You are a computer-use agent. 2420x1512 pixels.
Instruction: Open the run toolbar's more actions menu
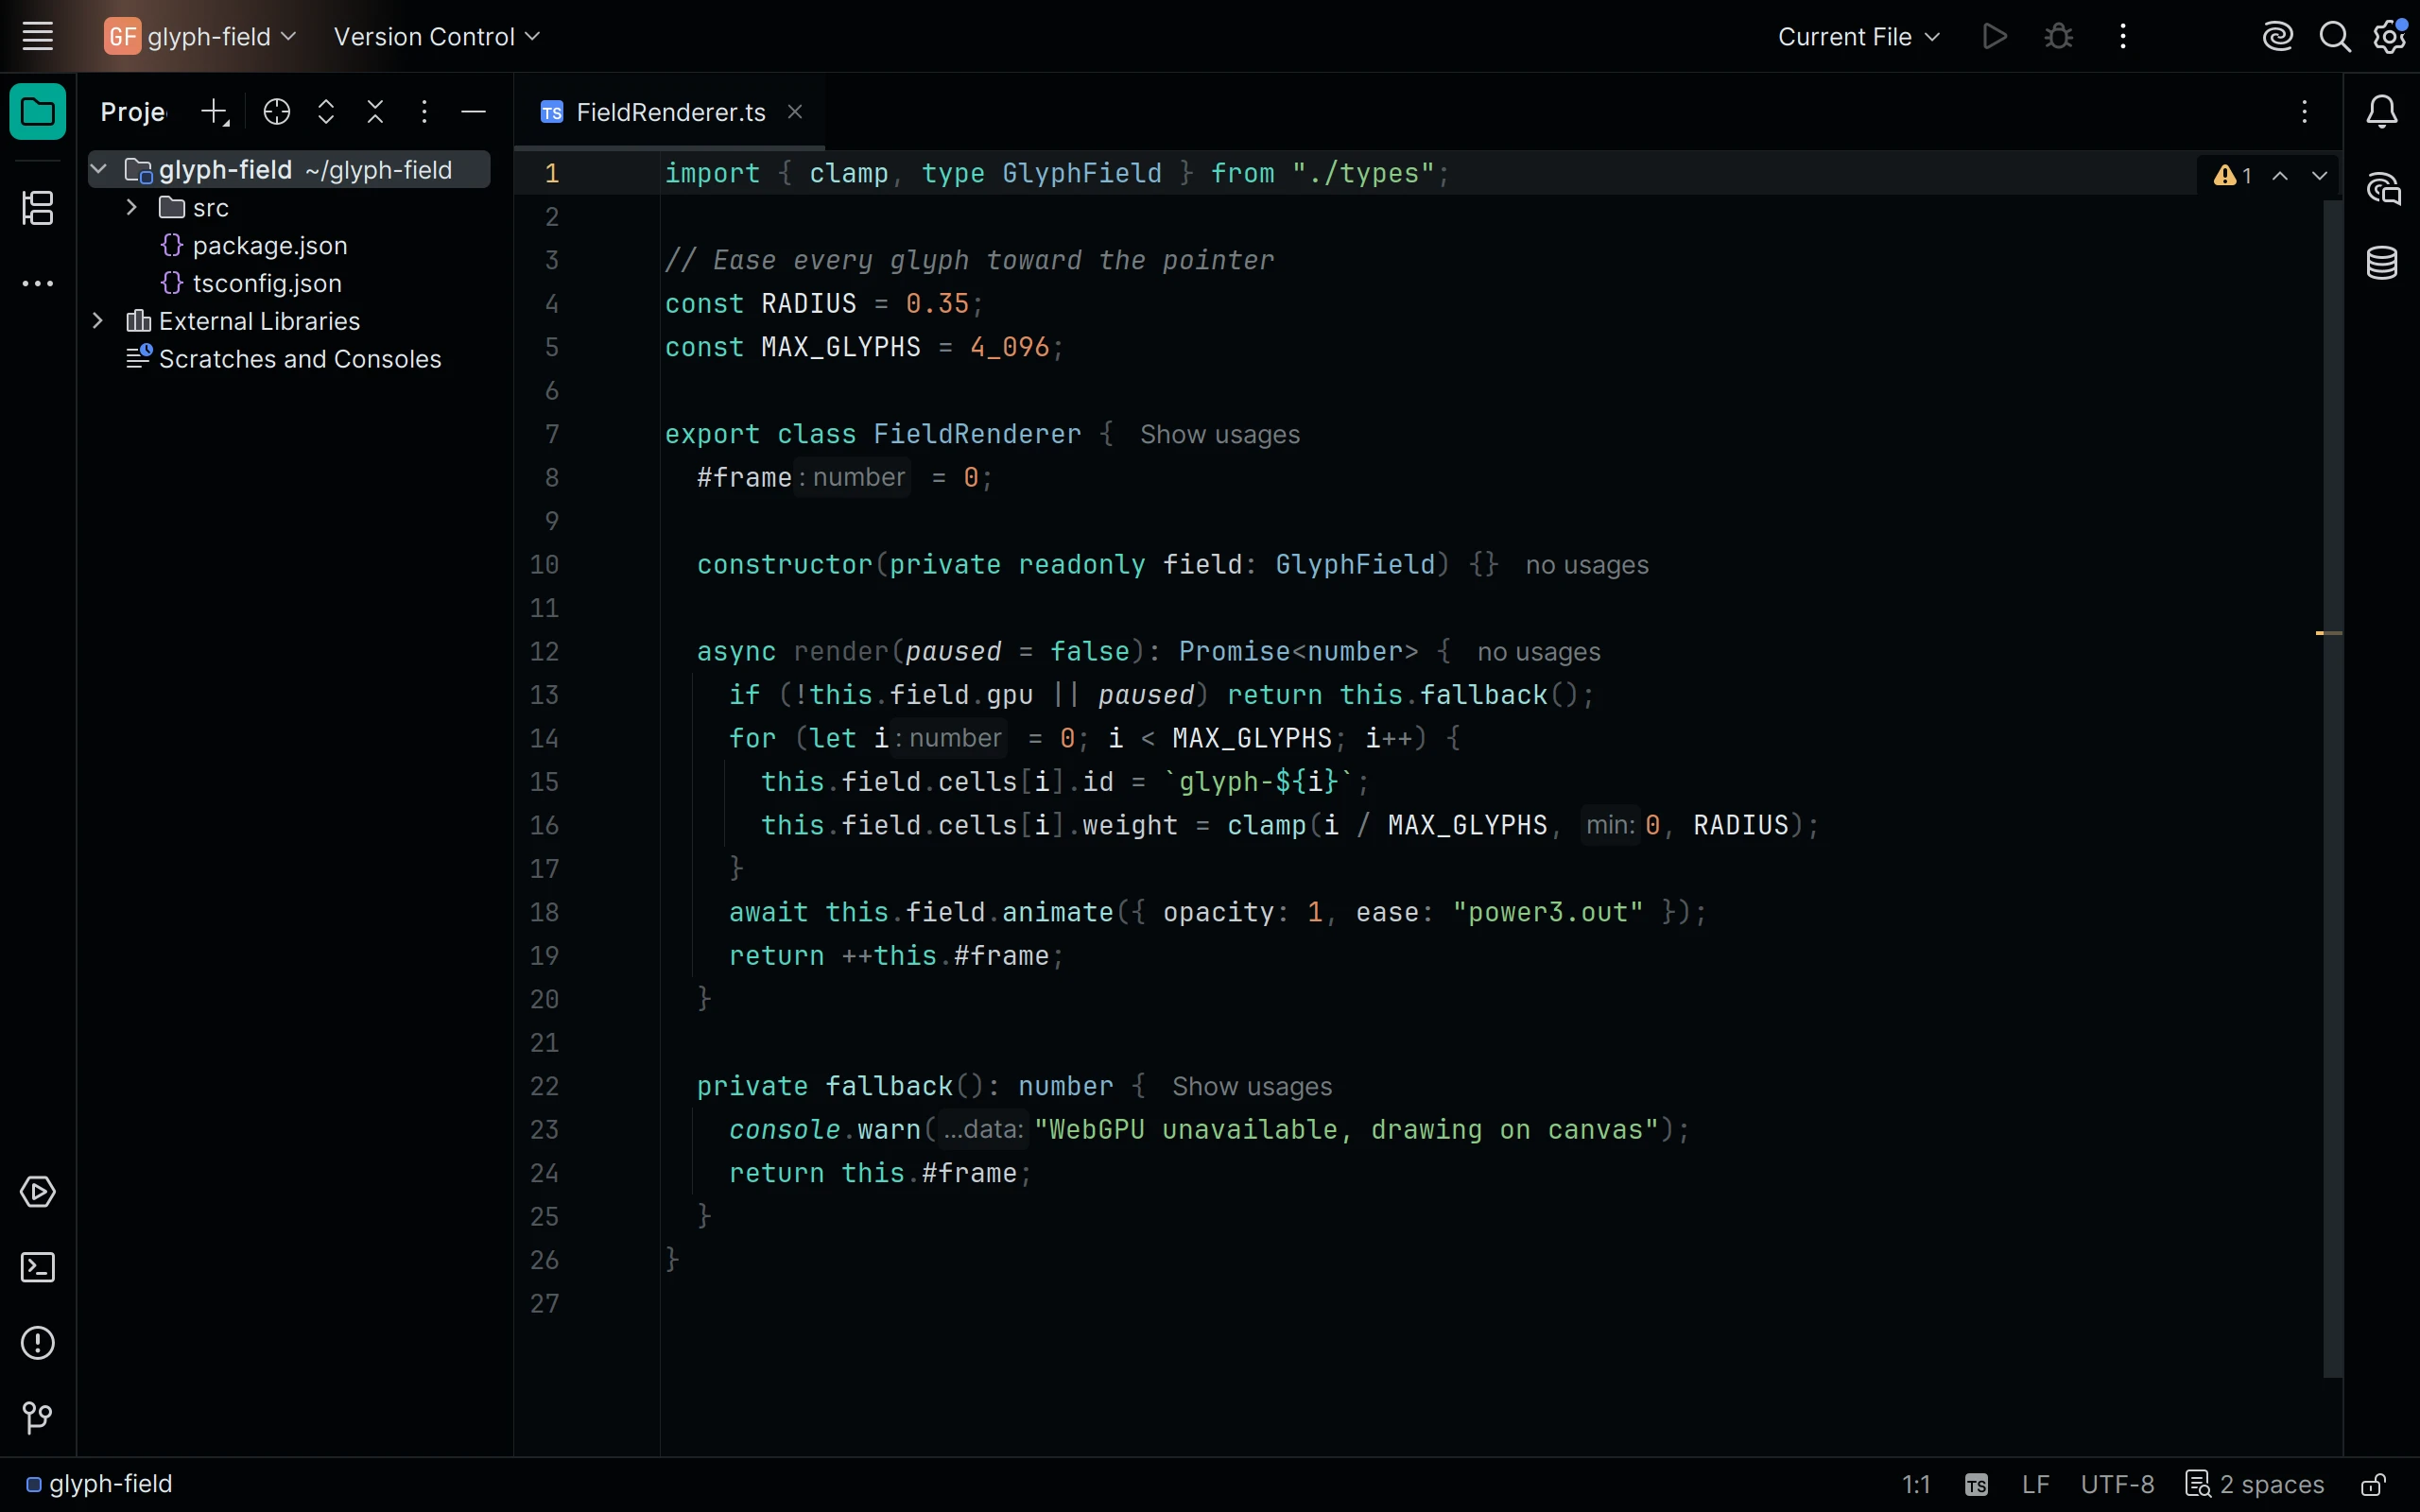(x=2123, y=37)
